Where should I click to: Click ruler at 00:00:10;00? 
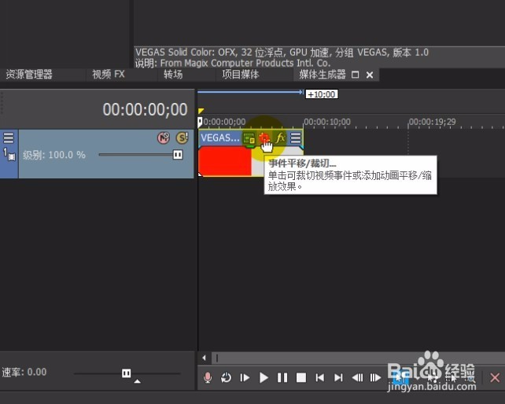[327, 122]
